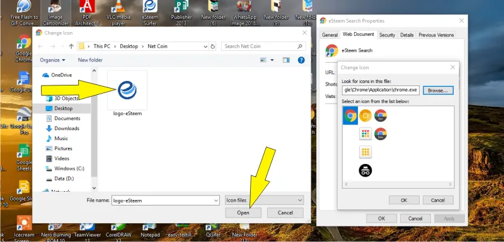Open the Image Cartoonizer desktop shortcut
Screen dimensions: 504x242
[x=55, y=13]
